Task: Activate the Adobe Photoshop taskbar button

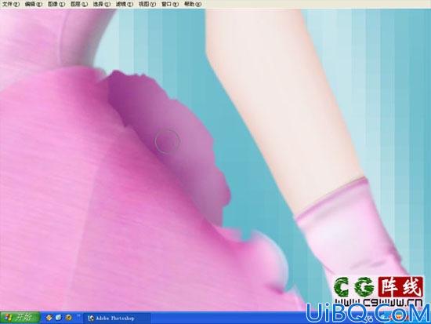Action: click(x=117, y=319)
